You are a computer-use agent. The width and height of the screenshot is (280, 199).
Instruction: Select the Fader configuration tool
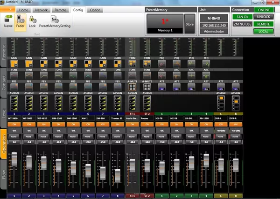point(20,22)
